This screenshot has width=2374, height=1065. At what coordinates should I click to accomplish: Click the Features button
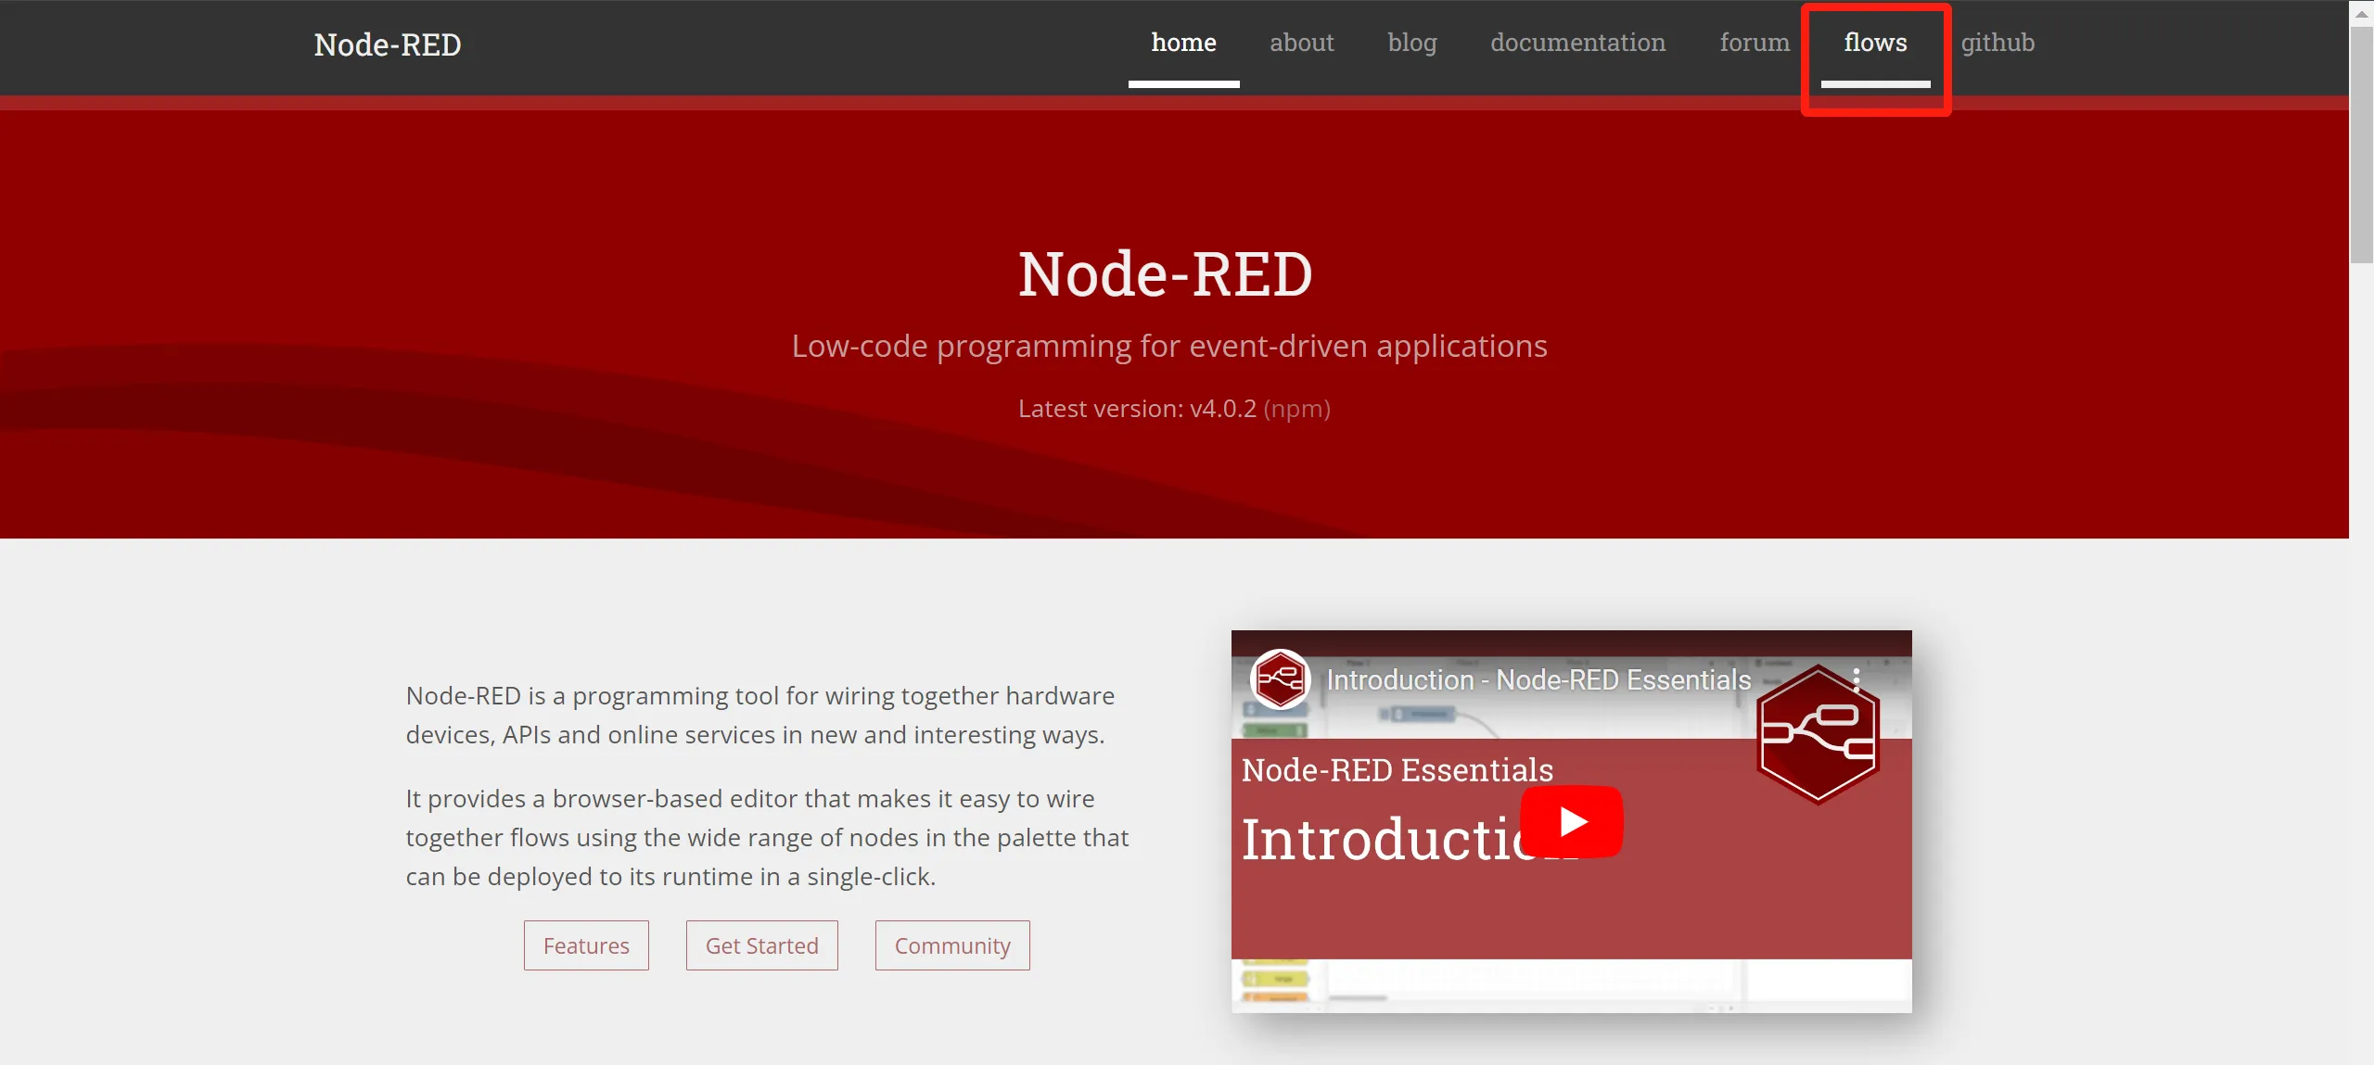(586, 945)
